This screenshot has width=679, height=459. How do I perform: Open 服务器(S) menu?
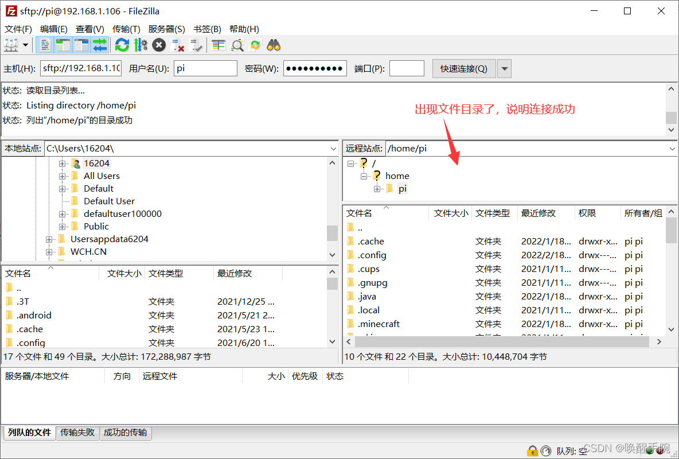166,29
